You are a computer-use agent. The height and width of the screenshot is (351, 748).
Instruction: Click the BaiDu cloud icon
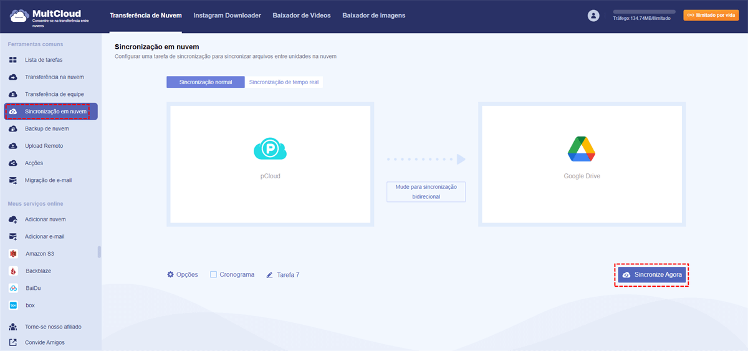13,288
